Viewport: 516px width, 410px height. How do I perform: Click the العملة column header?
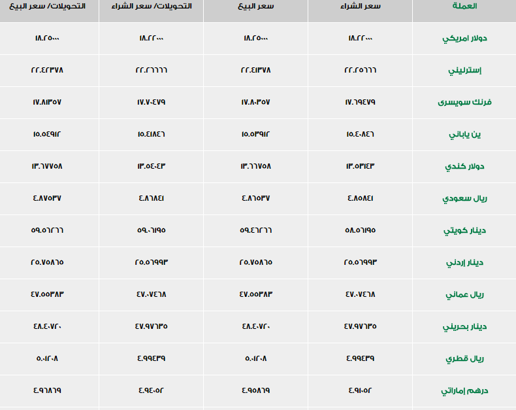pos(464,6)
